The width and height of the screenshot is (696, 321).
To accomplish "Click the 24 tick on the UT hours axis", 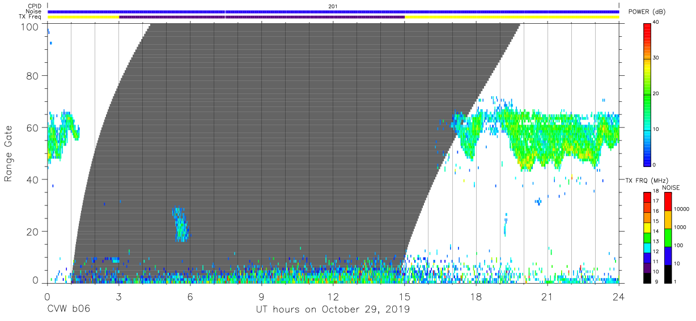I will 619,296.
